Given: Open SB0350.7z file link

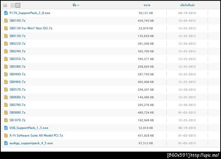Looking at the screenshot, I should coord(17,59).
